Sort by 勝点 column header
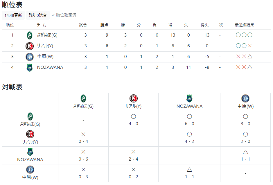This screenshot has width=273, height=185. (104, 25)
